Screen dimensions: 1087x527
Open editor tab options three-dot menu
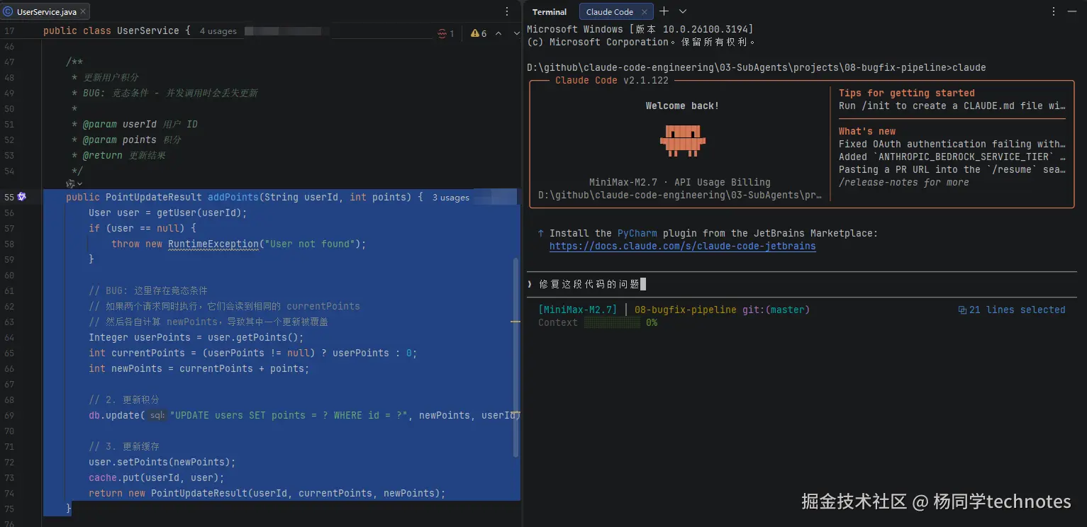coord(507,12)
